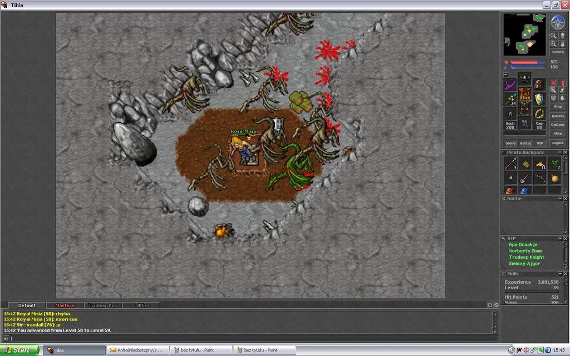Viewport: 570px width, 356px height.
Task: Select VIP entry Norberto Ziom
Action: [x=525, y=251]
